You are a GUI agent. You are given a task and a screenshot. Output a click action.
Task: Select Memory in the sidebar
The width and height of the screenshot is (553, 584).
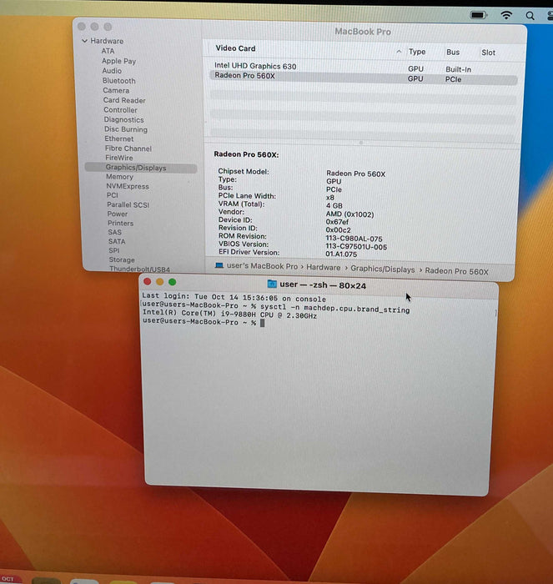pos(119,177)
